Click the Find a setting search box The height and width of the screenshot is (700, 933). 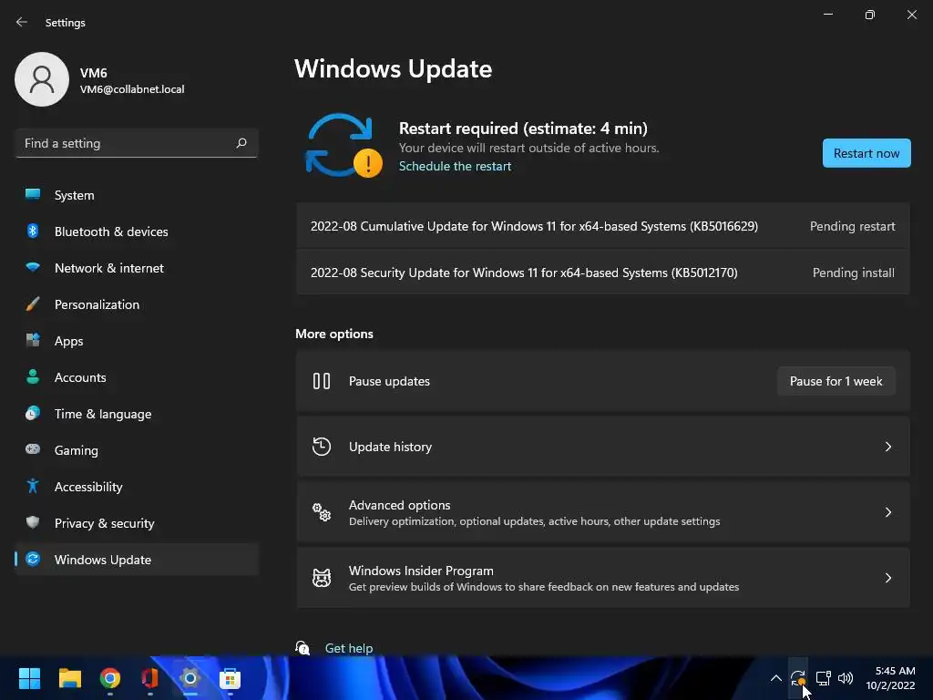coord(137,143)
